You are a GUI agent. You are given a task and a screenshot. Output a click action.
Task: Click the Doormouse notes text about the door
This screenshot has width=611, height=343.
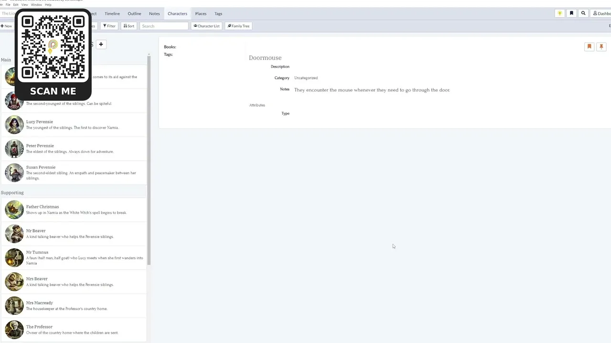pos(372,90)
